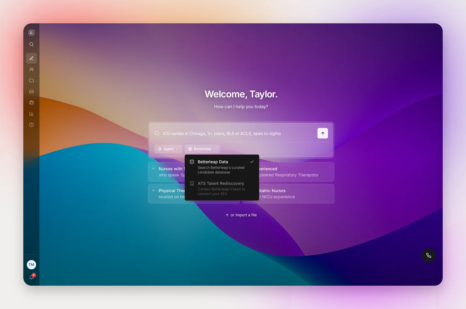Submit search with the up arrow button

[323, 133]
